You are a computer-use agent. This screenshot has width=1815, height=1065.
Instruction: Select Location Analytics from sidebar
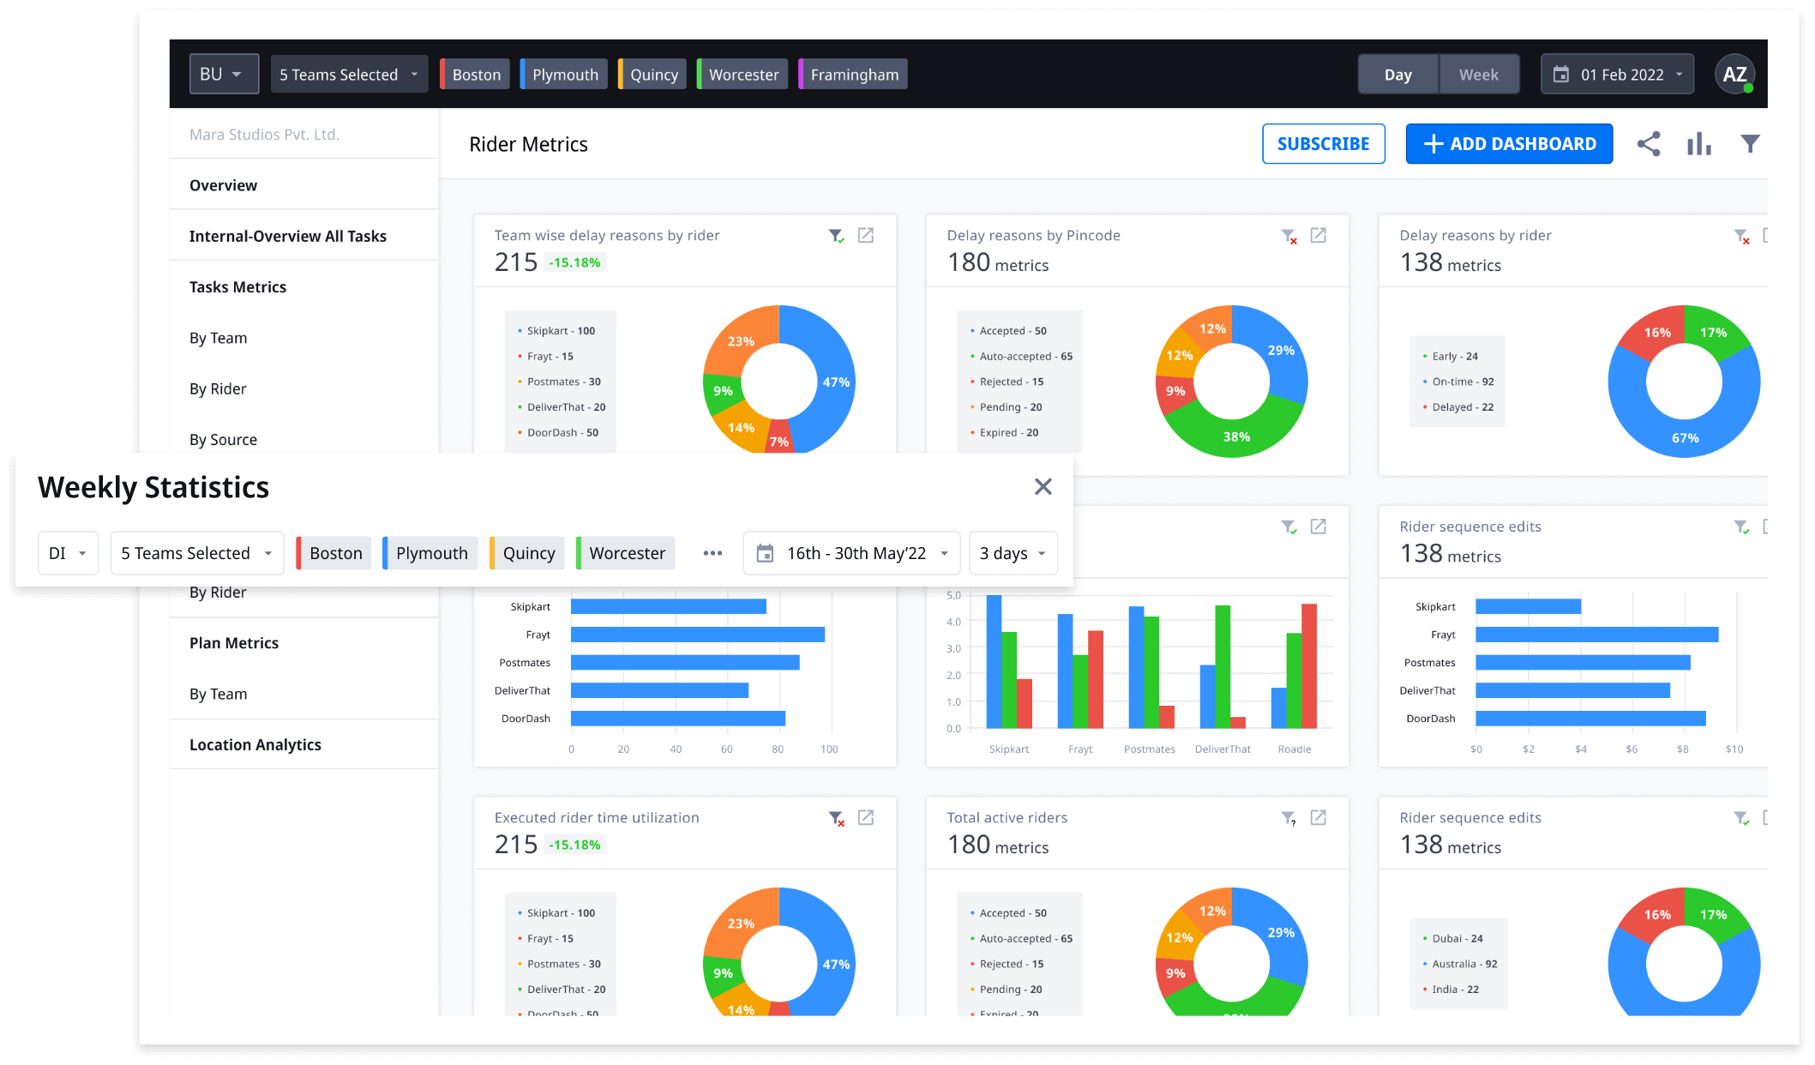(x=254, y=743)
